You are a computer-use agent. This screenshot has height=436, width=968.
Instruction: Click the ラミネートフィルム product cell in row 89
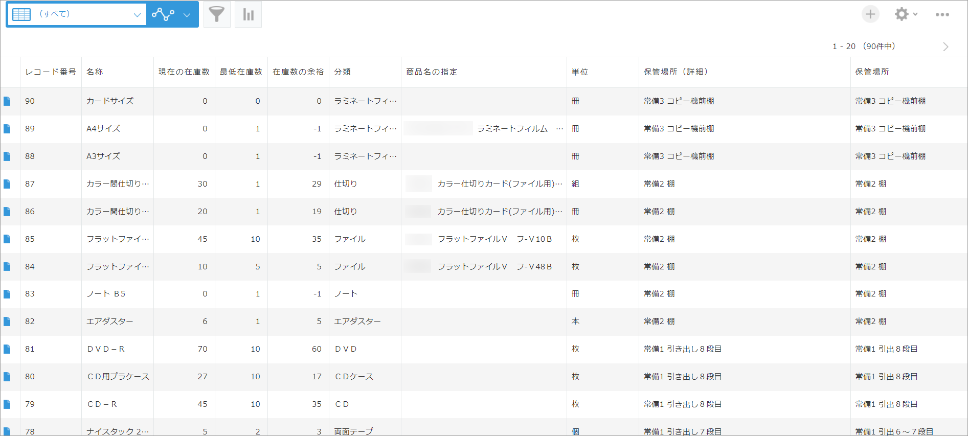[512, 129]
